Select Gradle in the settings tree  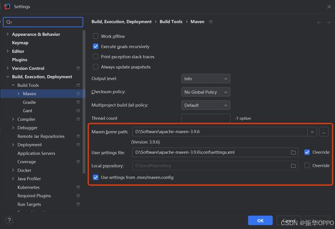point(29,102)
